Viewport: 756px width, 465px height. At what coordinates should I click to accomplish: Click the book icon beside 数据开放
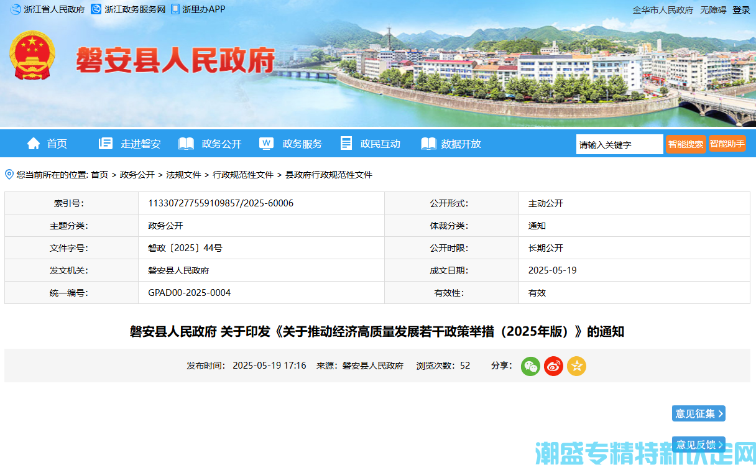coord(428,144)
